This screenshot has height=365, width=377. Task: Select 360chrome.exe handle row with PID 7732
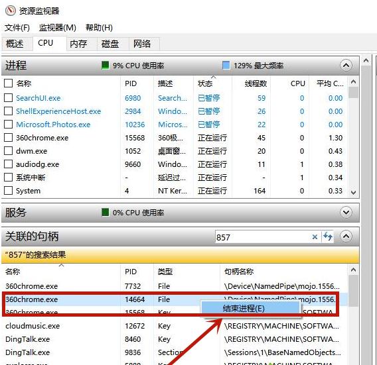coord(175,286)
